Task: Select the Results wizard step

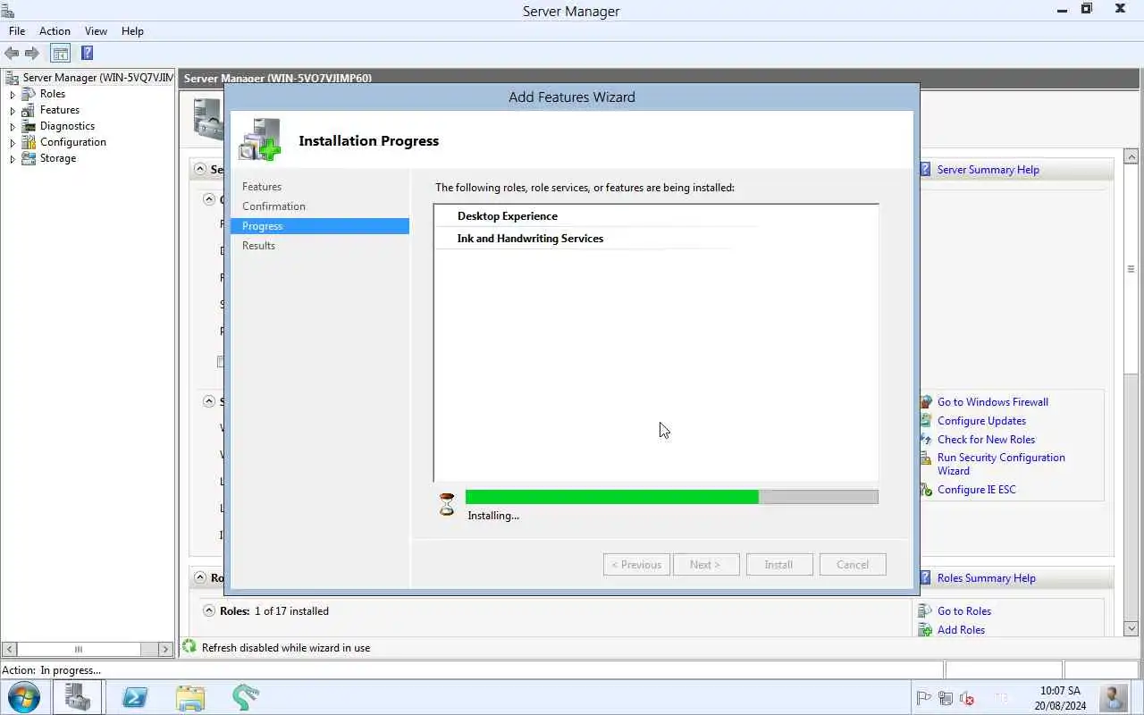Action: pos(258,246)
